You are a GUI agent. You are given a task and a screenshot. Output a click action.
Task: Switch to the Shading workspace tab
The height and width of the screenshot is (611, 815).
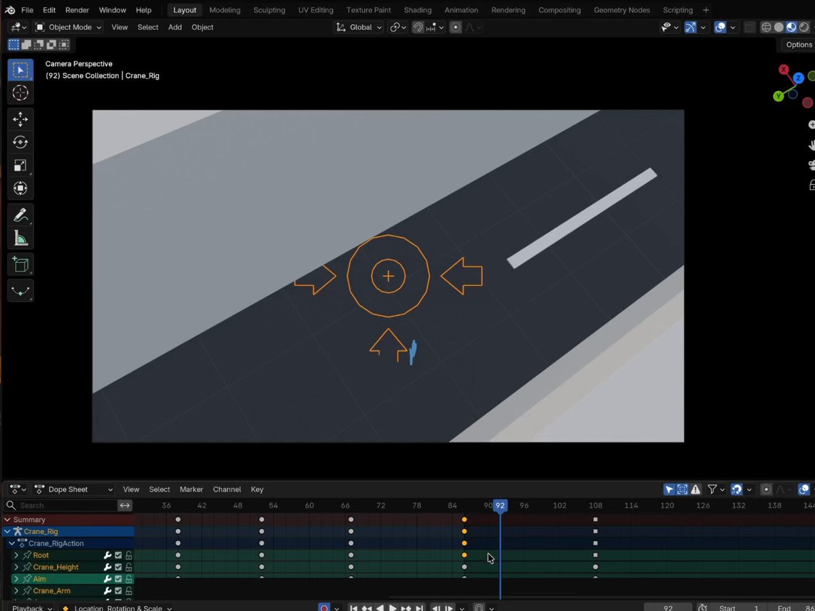[x=418, y=10]
